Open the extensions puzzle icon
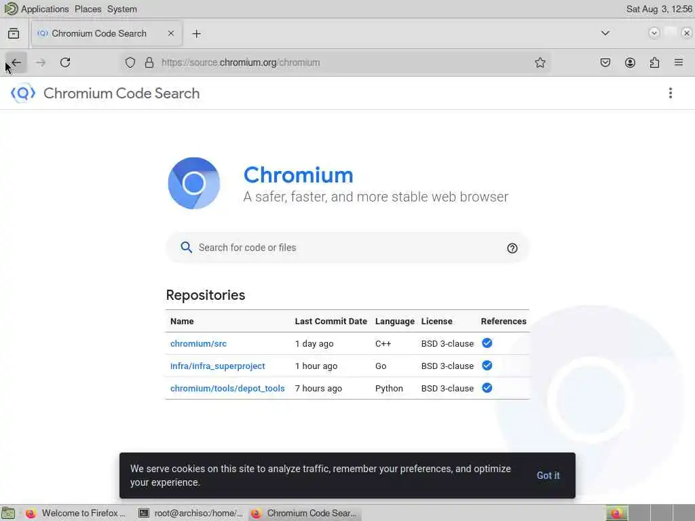Screen dimensions: 695x521 pos(654,62)
